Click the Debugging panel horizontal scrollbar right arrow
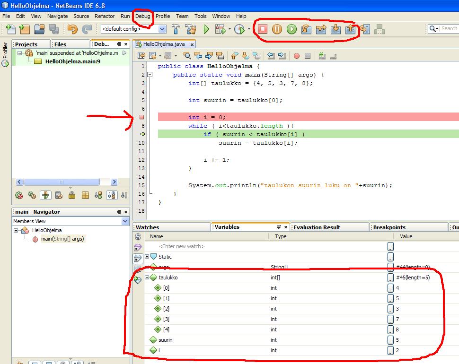This screenshot has width=459, height=364. [x=114, y=182]
